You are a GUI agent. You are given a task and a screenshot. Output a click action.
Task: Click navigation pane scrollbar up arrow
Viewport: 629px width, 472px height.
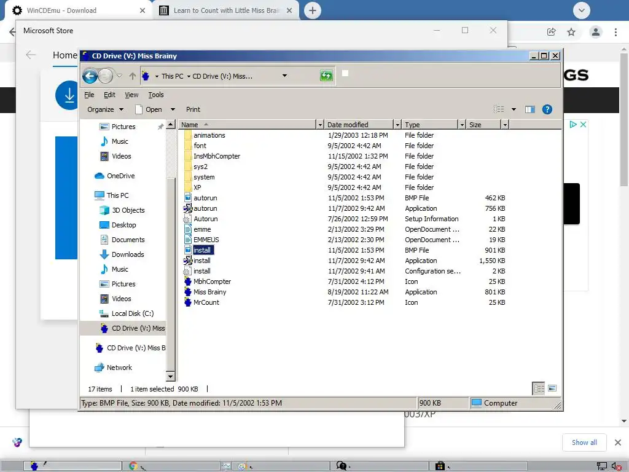171,125
